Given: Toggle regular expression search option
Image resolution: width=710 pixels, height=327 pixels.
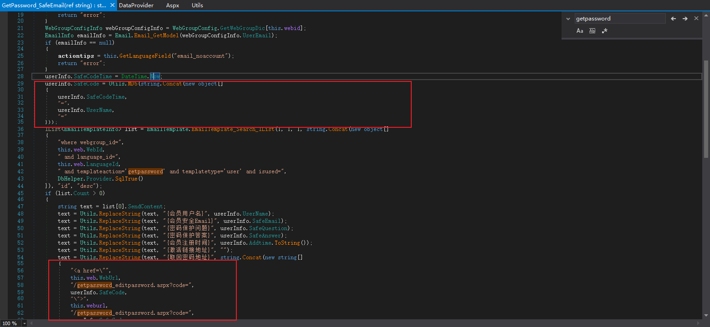Looking at the screenshot, I should (605, 31).
